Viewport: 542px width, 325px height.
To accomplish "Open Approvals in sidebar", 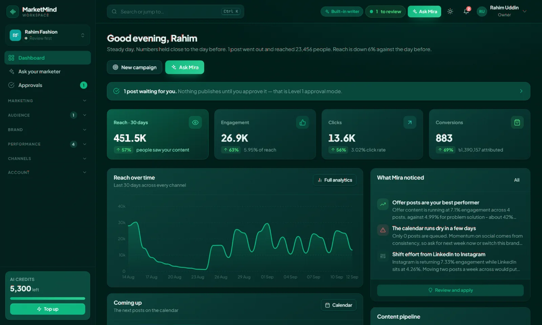I will (x=47, y=85).
